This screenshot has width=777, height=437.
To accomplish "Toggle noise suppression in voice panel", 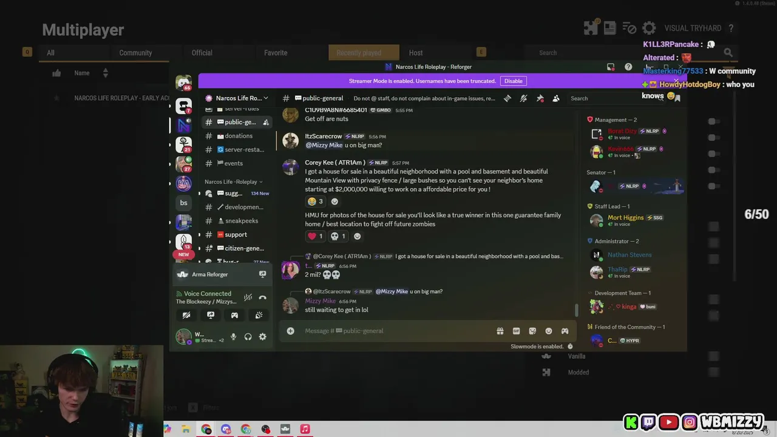I will [248, 297].
